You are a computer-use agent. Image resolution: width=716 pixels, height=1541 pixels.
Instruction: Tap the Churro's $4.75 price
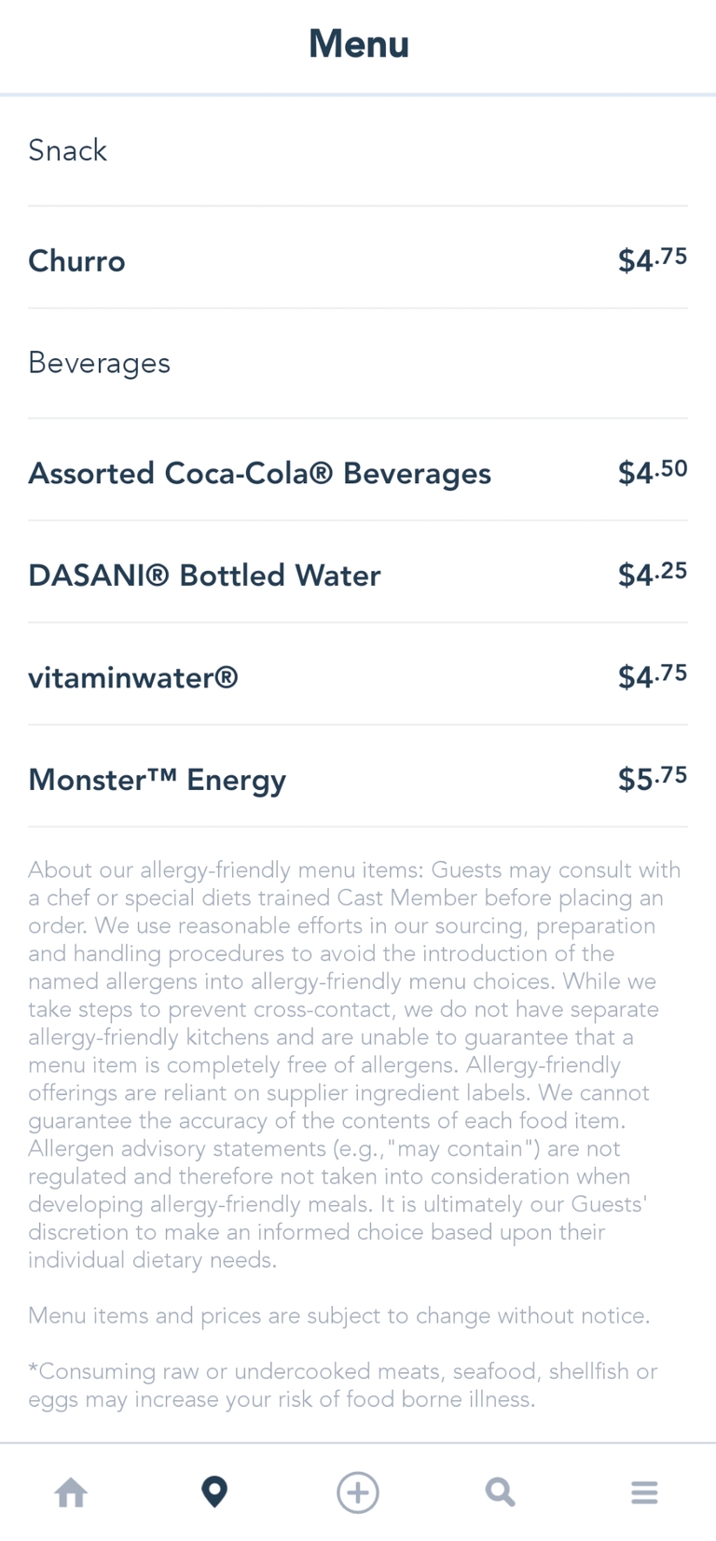pos(652,259)
